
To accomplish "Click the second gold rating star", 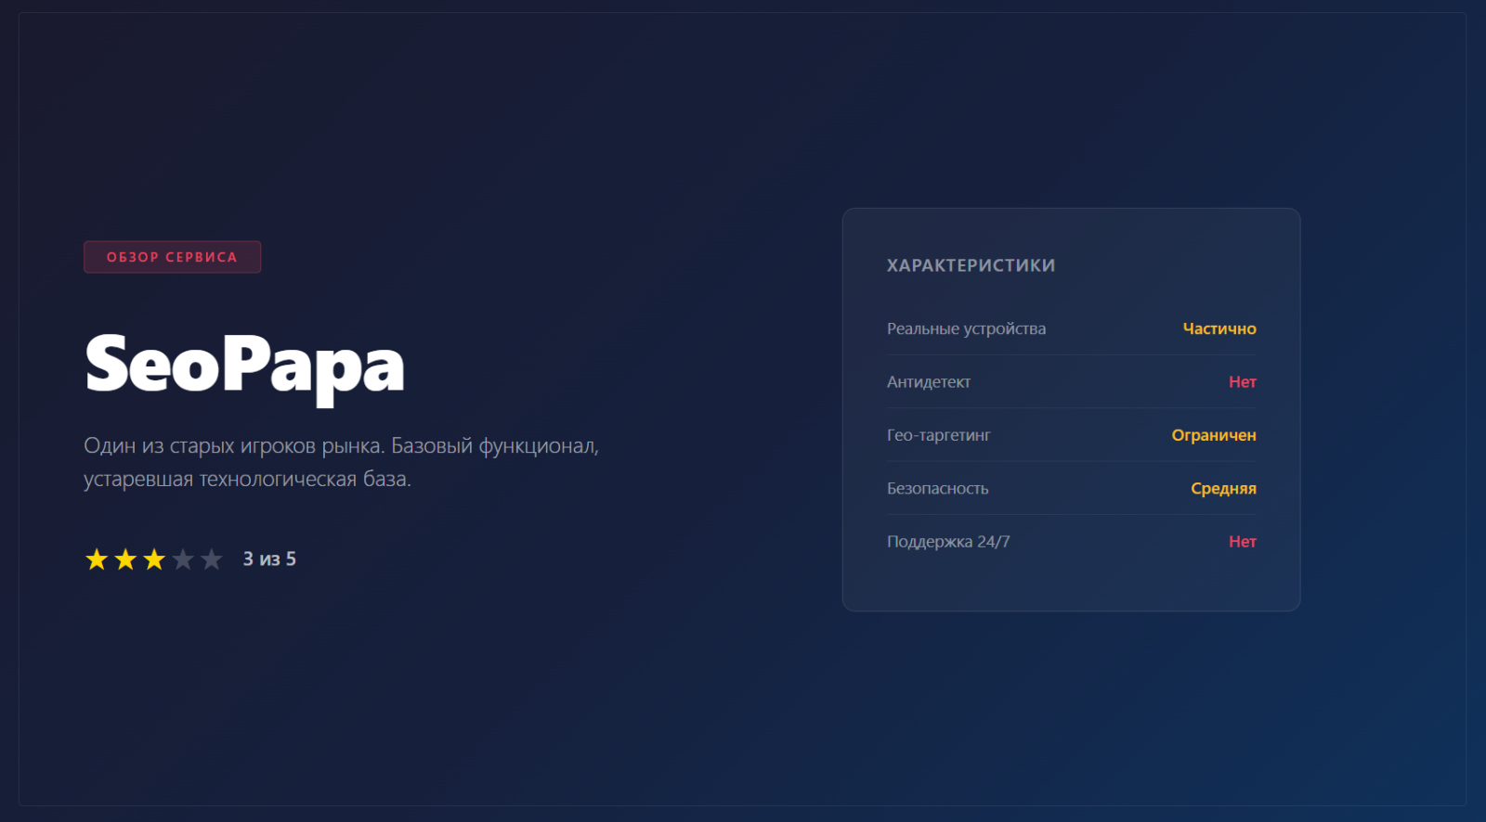I will pos(125,559).
